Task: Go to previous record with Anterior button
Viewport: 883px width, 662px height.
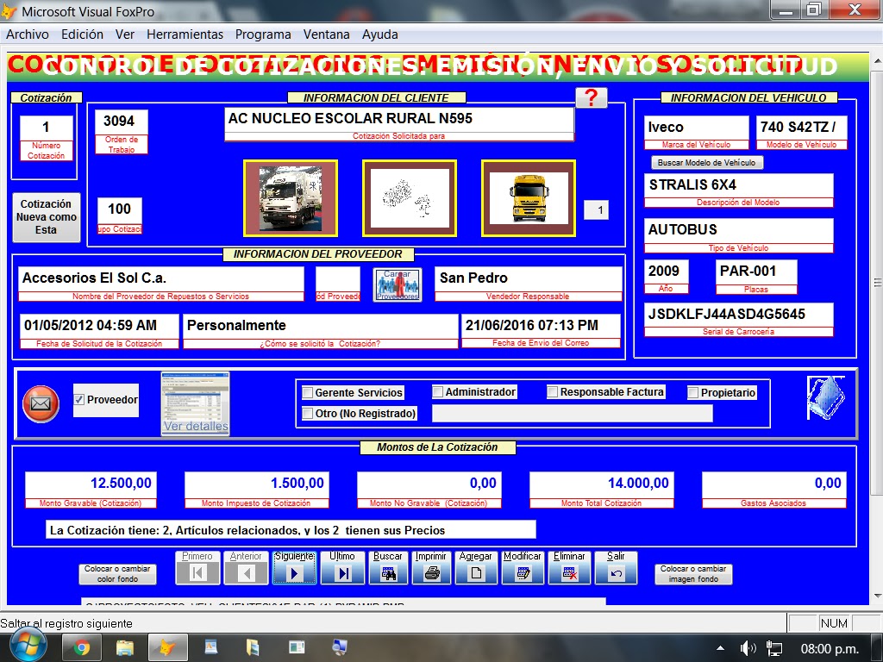Action: [x=246, y=567]
